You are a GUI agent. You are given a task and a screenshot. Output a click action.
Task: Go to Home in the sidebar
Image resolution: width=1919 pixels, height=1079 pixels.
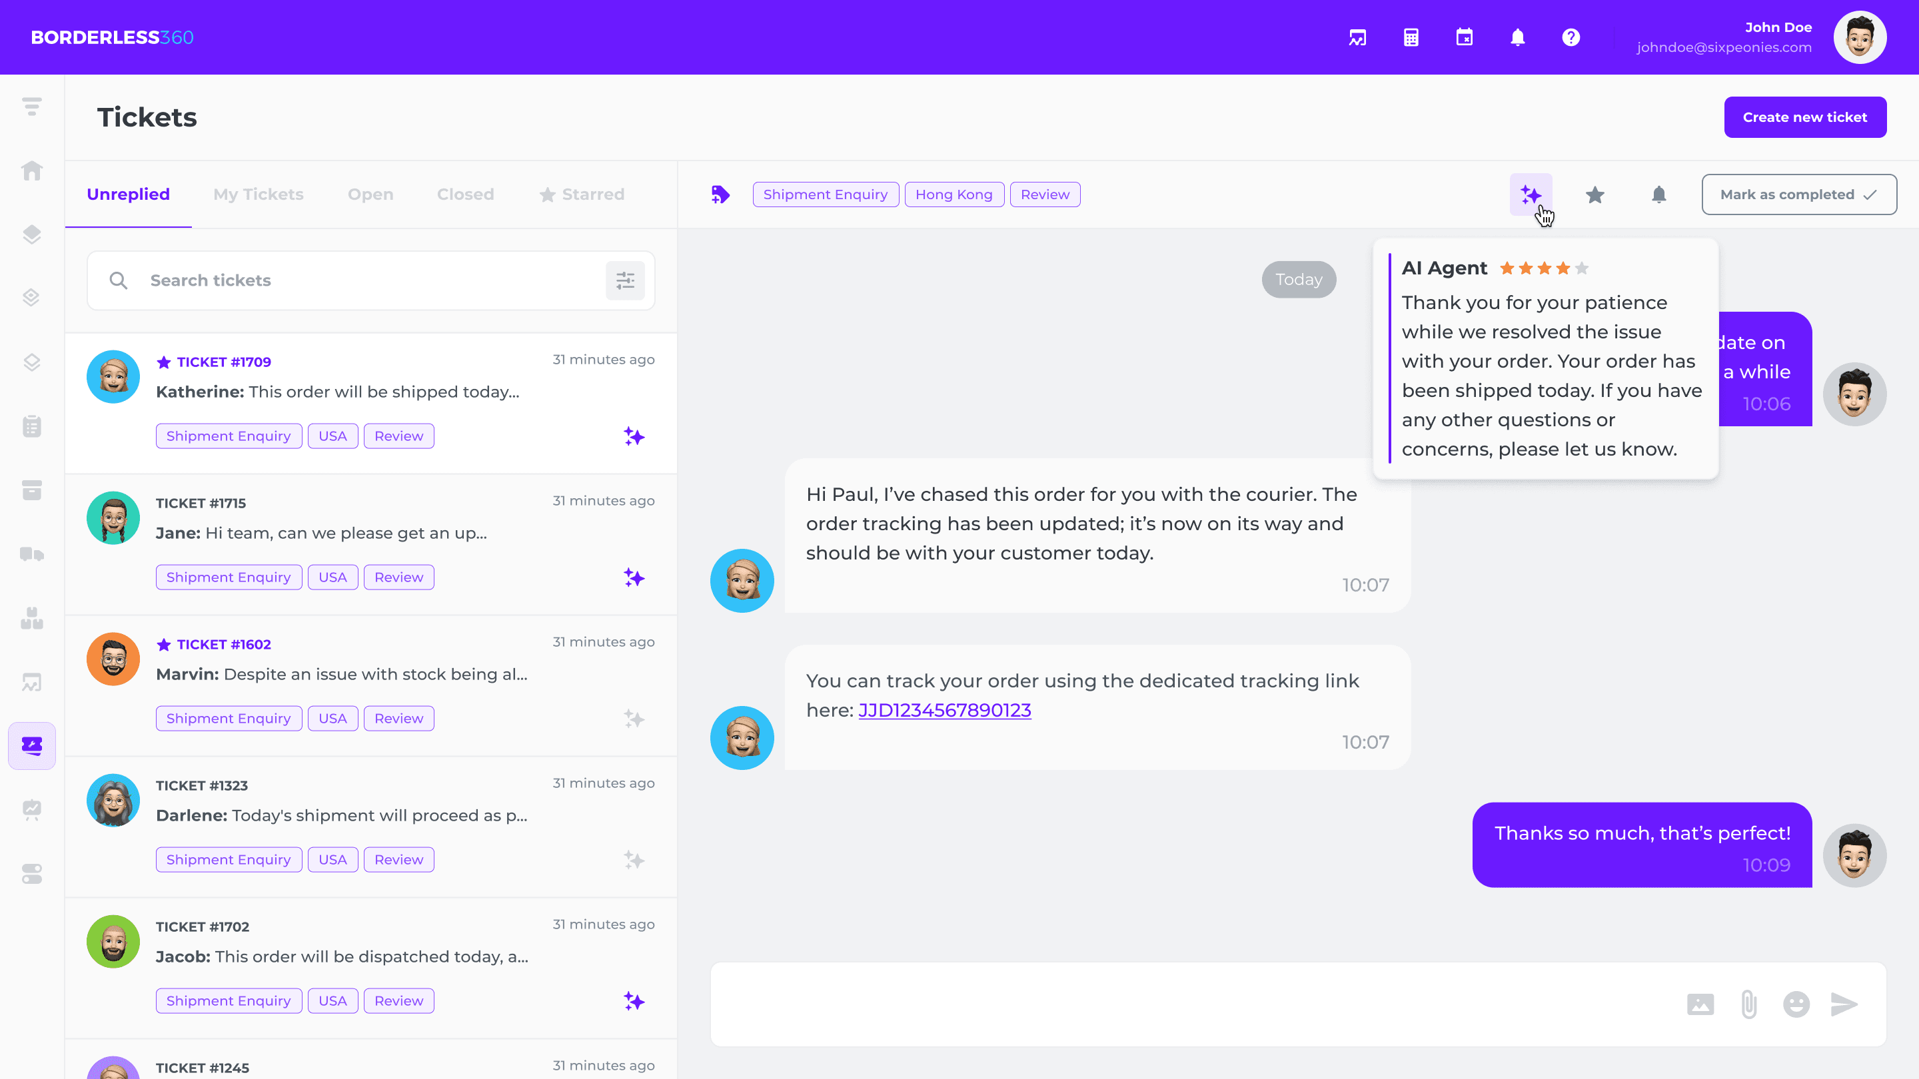pyautogui.click(x=32, y=171)
